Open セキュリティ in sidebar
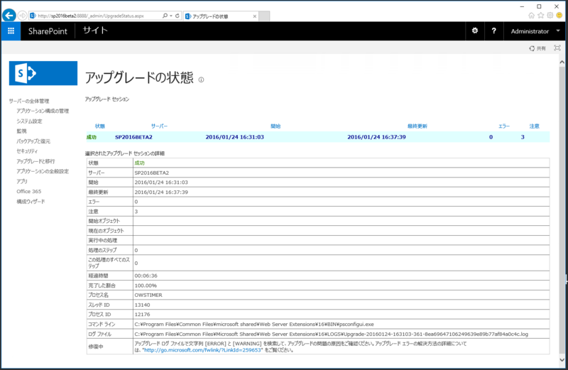 click(27, 151)
